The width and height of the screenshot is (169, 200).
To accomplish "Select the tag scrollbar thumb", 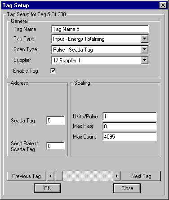I will pos(59,176).
